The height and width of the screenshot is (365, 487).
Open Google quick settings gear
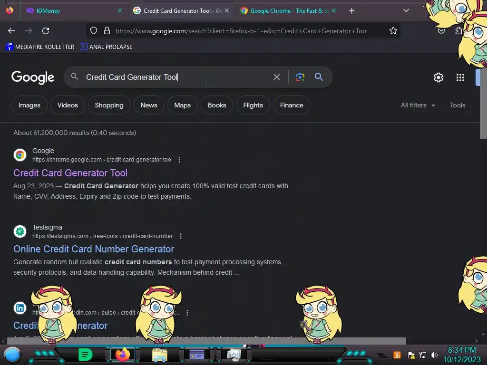tap(438, 77)
